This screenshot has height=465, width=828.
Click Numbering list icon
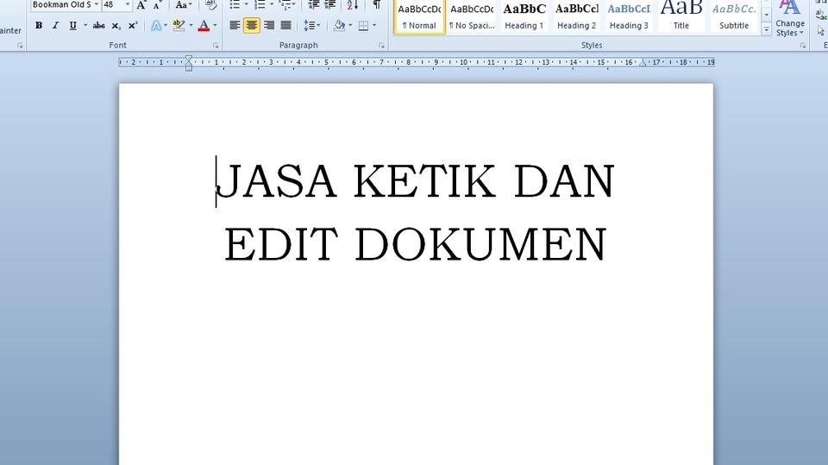click(x=260, y=5)
